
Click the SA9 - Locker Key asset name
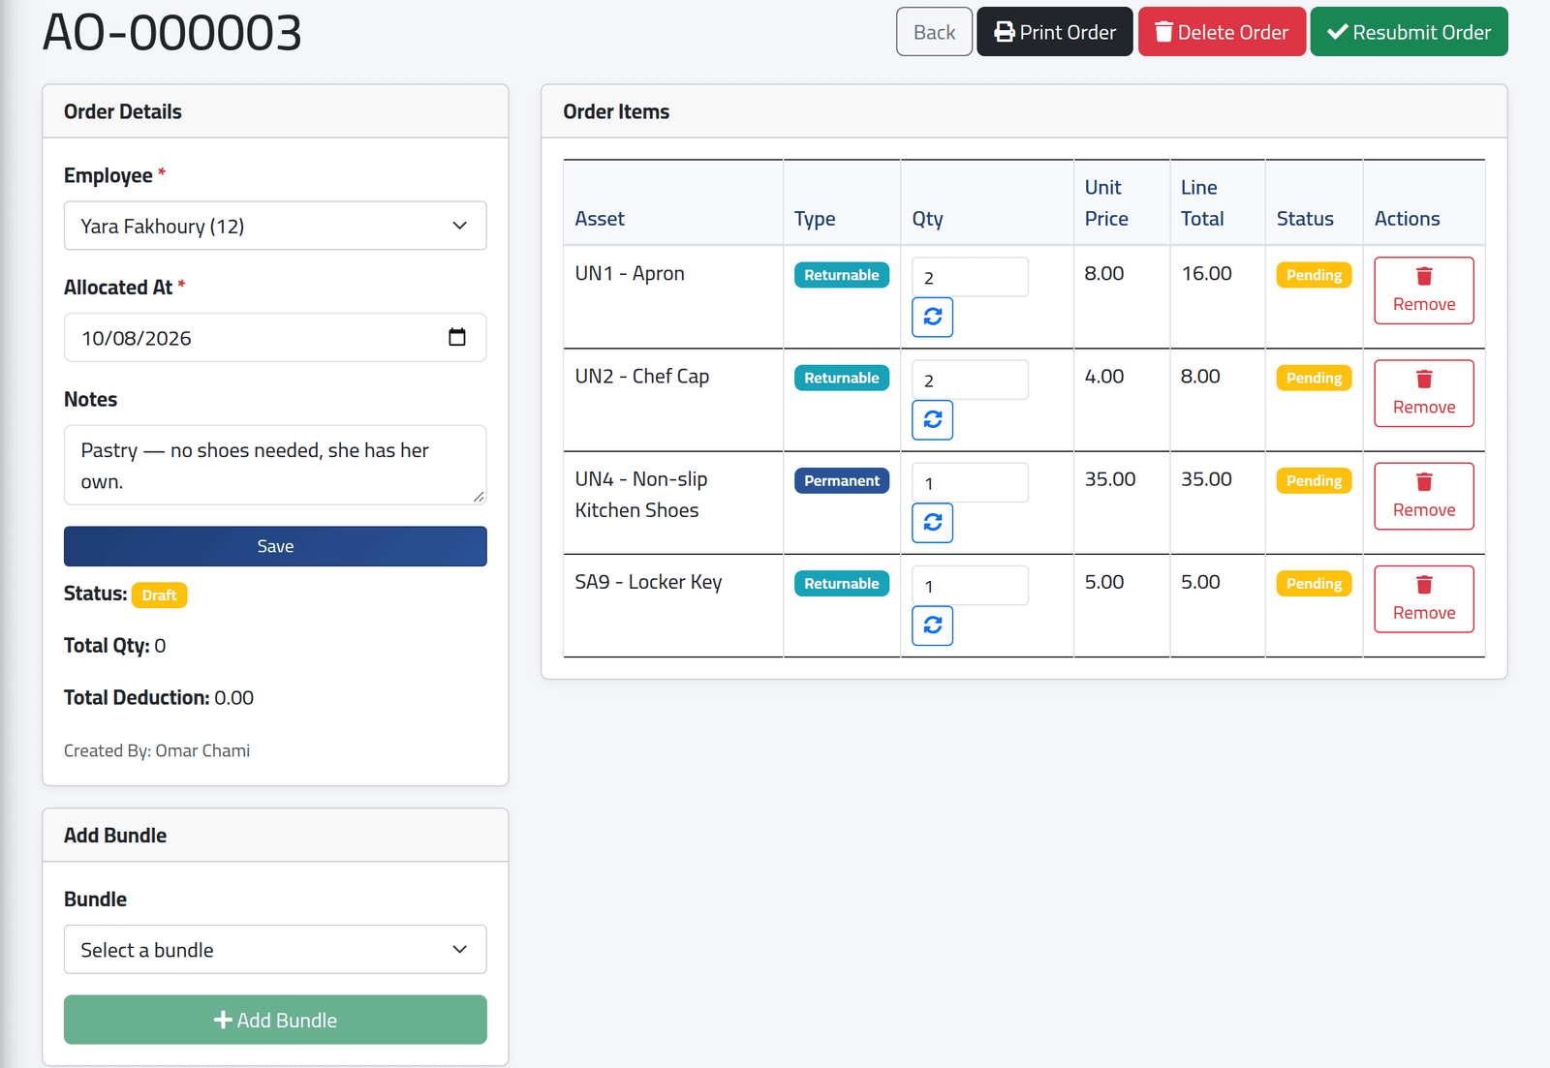click(648, 582)
